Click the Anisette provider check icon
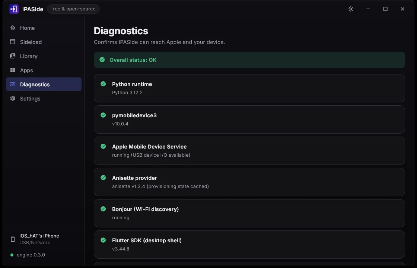 click(x=103, y=178)
